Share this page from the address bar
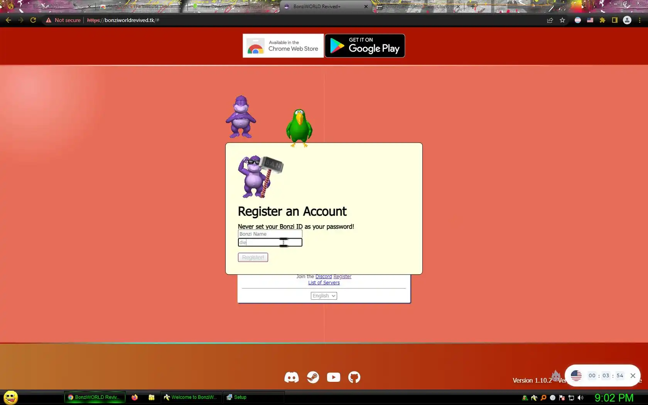This screenshot has width=648, height=405. pyautogui.click(x=550, y=20)
